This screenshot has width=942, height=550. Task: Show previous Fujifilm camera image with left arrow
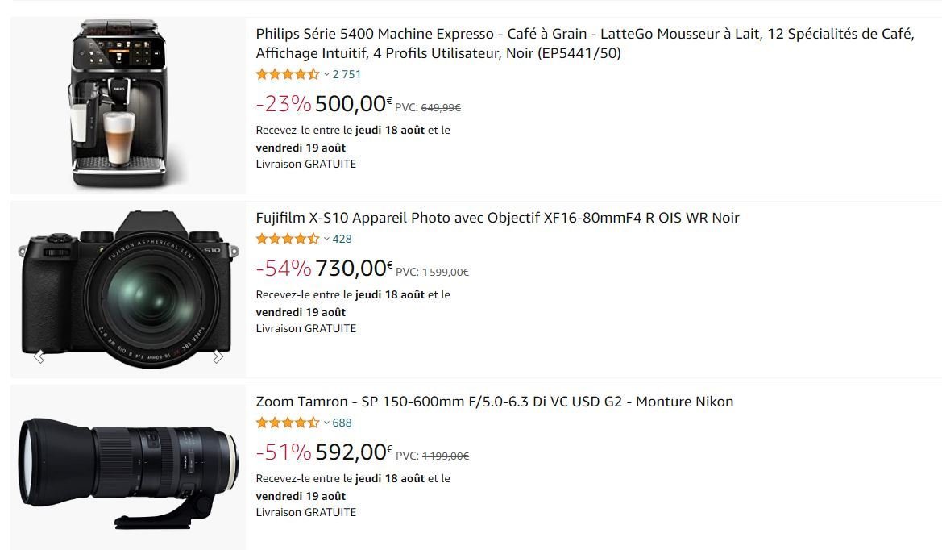(39, 357)
